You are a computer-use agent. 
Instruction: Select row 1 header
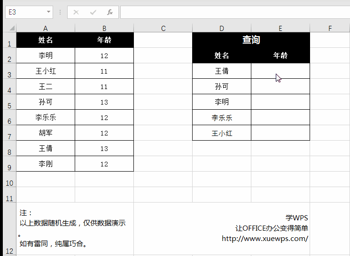point(9,40)
